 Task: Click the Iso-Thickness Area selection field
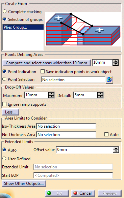pos(66,126)
